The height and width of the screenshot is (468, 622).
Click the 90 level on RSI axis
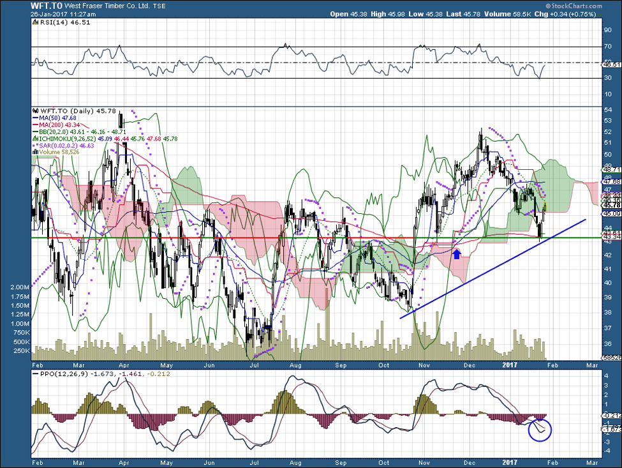click(607, 30)
